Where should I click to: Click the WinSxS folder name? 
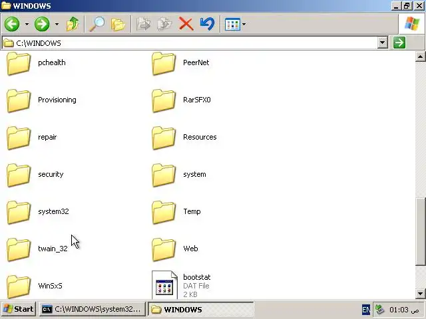[50, 286]
